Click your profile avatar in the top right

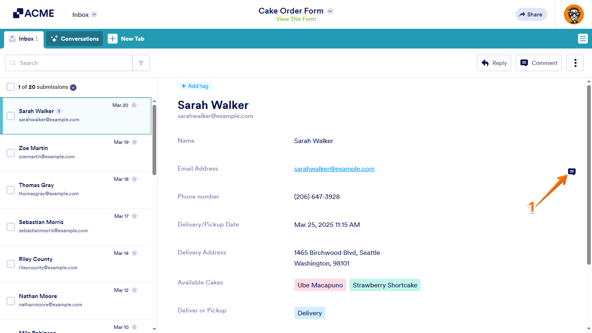(573, 14)
